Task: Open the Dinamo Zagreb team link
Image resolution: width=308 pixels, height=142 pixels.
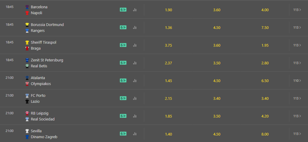Action: click(44, 137)
